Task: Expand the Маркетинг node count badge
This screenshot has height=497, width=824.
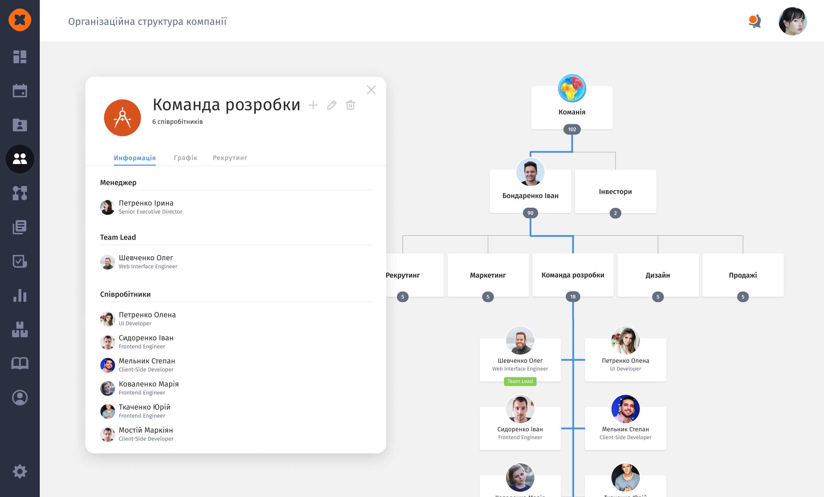Action: pyautogui.click(x=488, y=297)
